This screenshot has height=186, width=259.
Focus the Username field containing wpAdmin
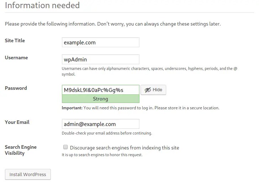pyautogui.click(x=101, y=59)
